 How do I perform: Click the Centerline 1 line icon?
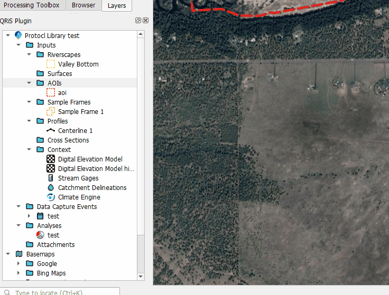coord(51,130)
